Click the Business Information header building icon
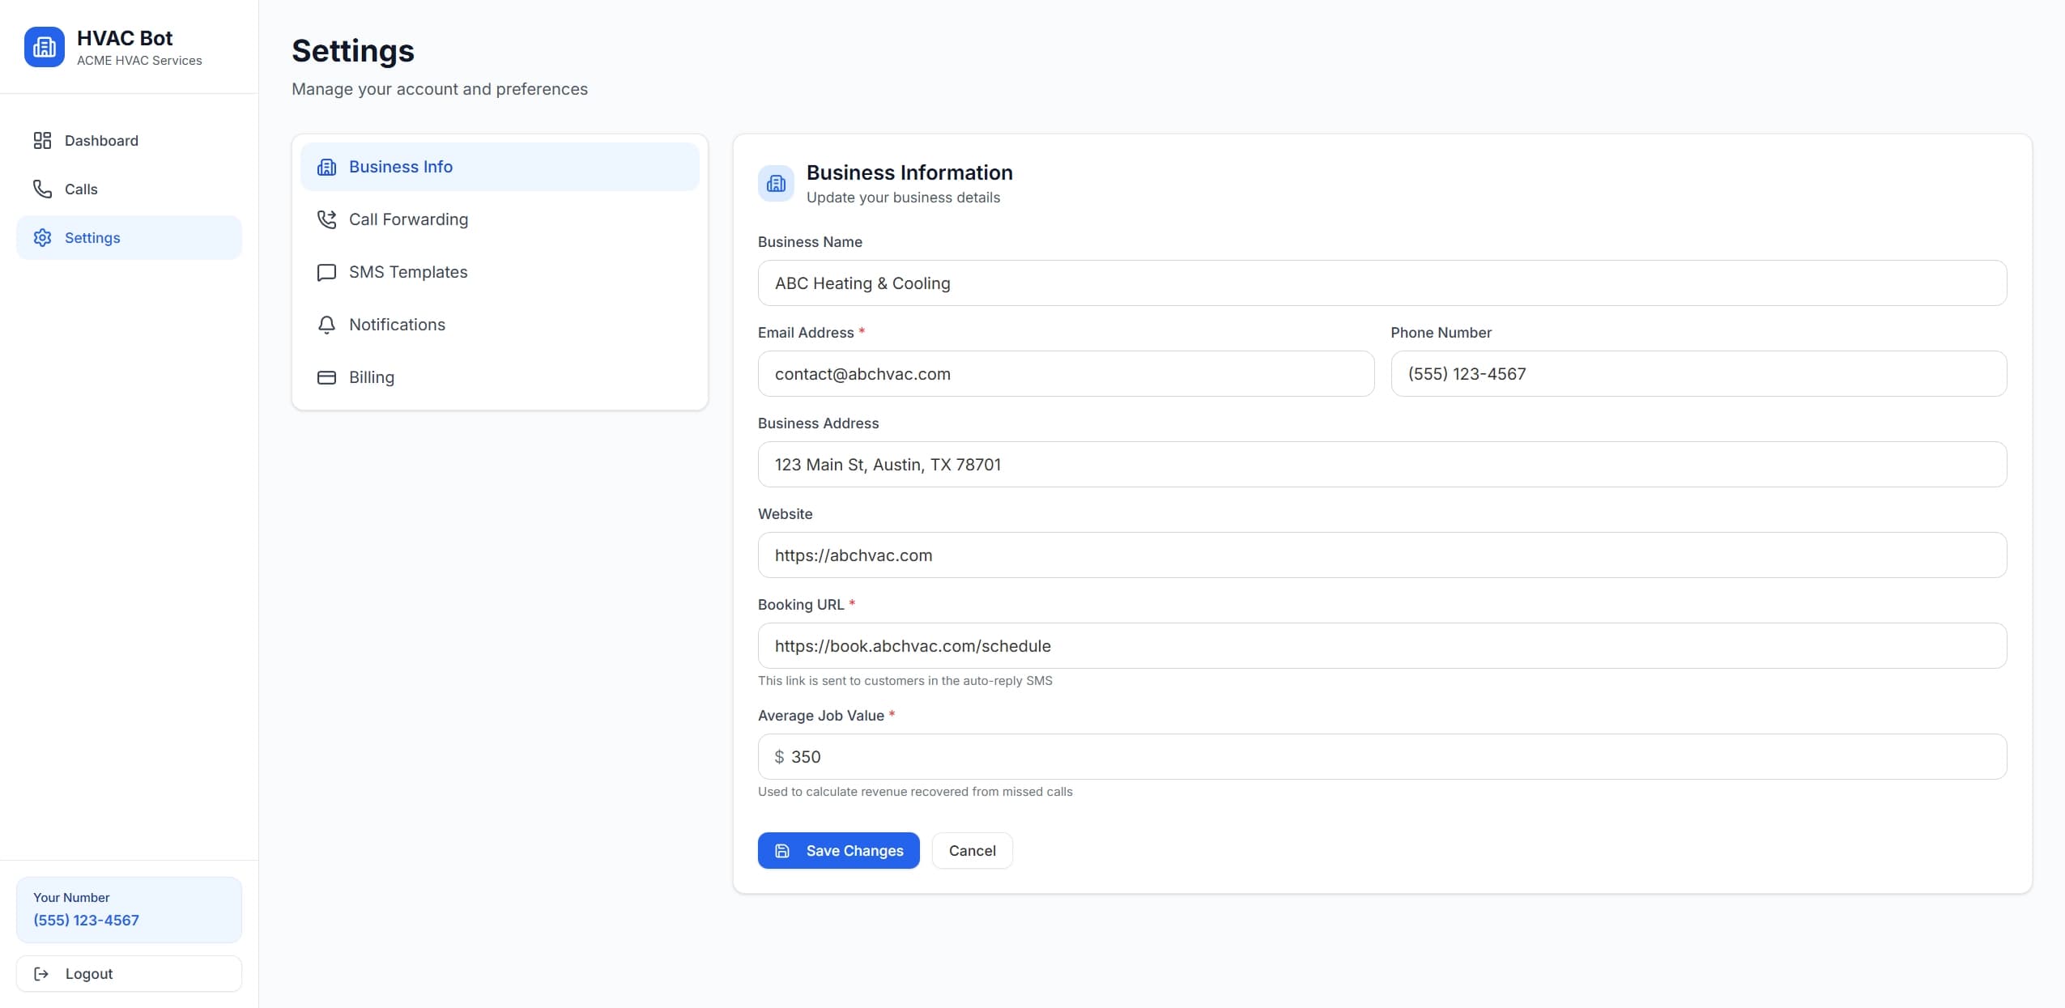 click(x=775, y=183)
